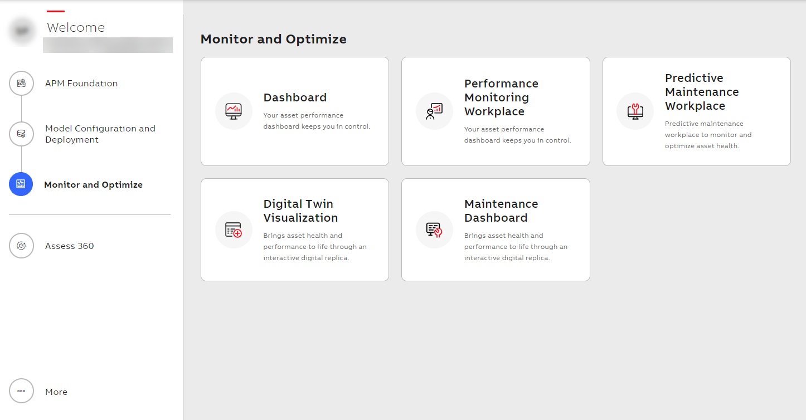Image resolution: width=806 pixels, height=420 pixels.
Task: Expand the More options label
Action: point(56,392)
